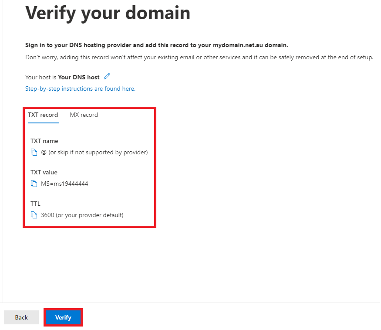Click the TXT name label

pyautogui.click(x=44, y=141)
